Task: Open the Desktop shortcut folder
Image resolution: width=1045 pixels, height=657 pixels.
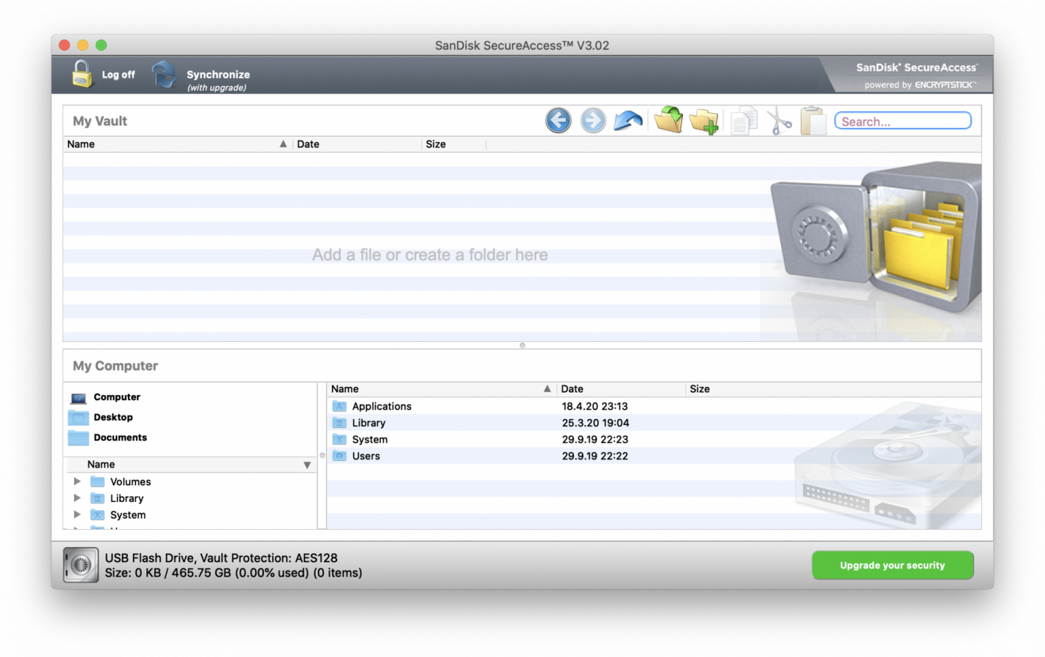Action: coord(101,418)
